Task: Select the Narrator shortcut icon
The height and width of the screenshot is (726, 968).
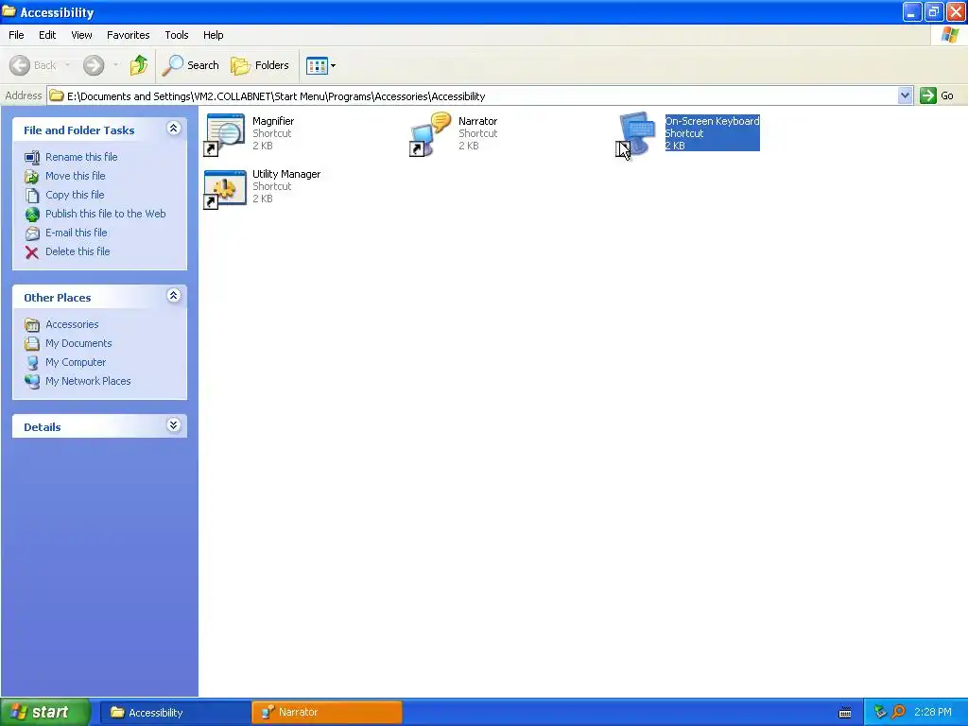Action: (x=431, y=134)
